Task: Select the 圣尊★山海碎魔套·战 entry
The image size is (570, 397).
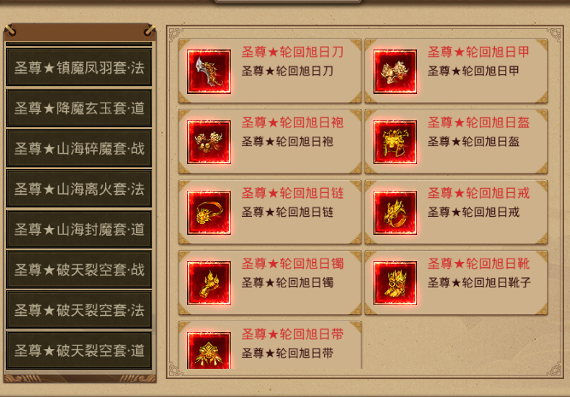Action: (79, 149)
